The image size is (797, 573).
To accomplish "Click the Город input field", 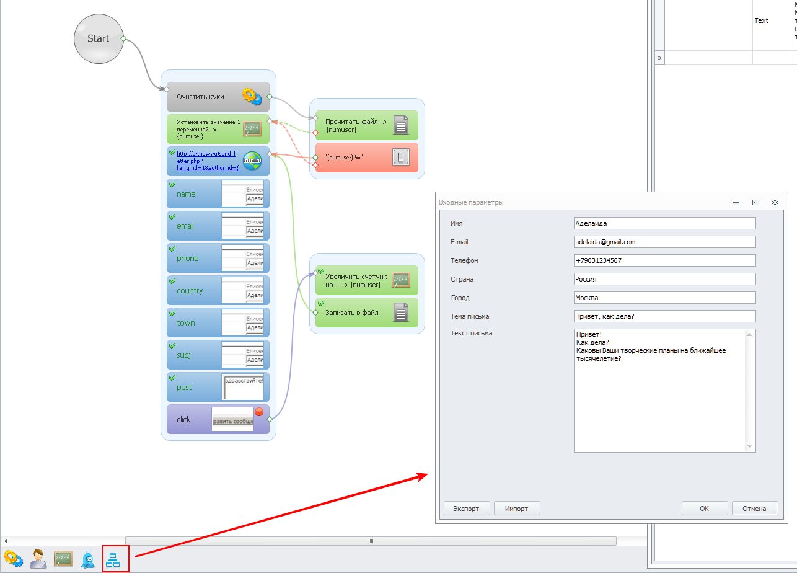I will tap(665, 298).
